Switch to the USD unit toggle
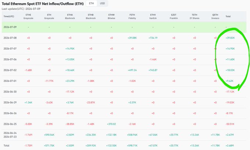250x150 pixels. point(102,3)
